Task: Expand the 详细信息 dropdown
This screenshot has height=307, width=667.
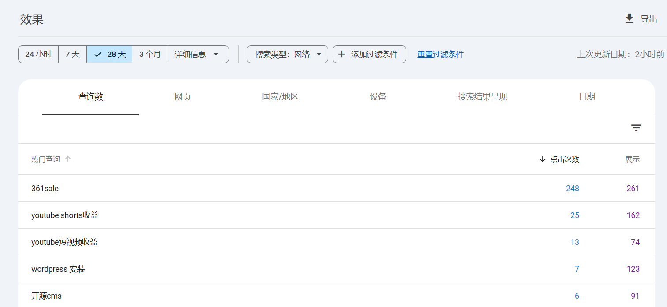Action: click(198, 54)
